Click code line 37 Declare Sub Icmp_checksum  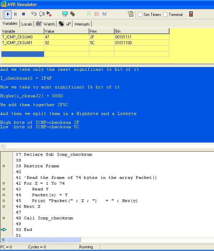[58, 154]
